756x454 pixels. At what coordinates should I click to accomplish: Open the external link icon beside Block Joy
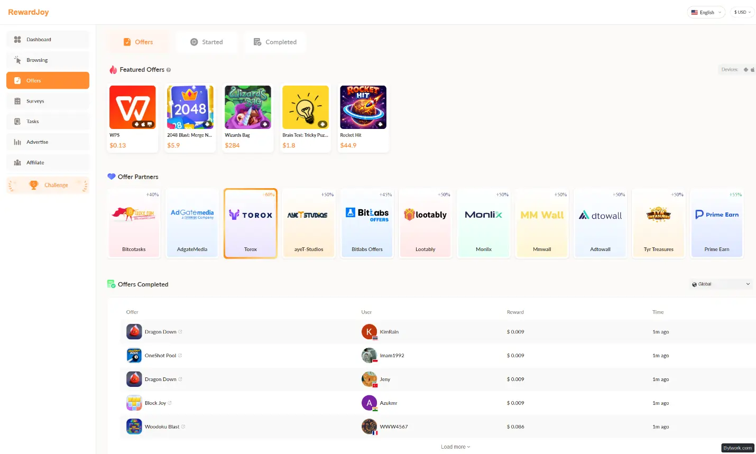tap(170, 403)
